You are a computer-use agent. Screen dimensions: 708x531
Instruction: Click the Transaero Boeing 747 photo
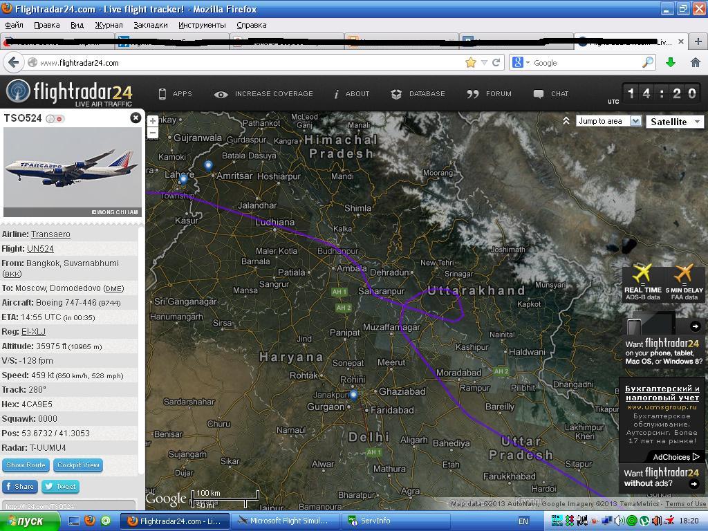click(72, 172)
